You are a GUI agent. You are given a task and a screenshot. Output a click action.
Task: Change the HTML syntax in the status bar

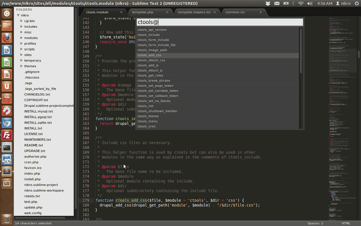pyautogui.click(x=346, y=223)
